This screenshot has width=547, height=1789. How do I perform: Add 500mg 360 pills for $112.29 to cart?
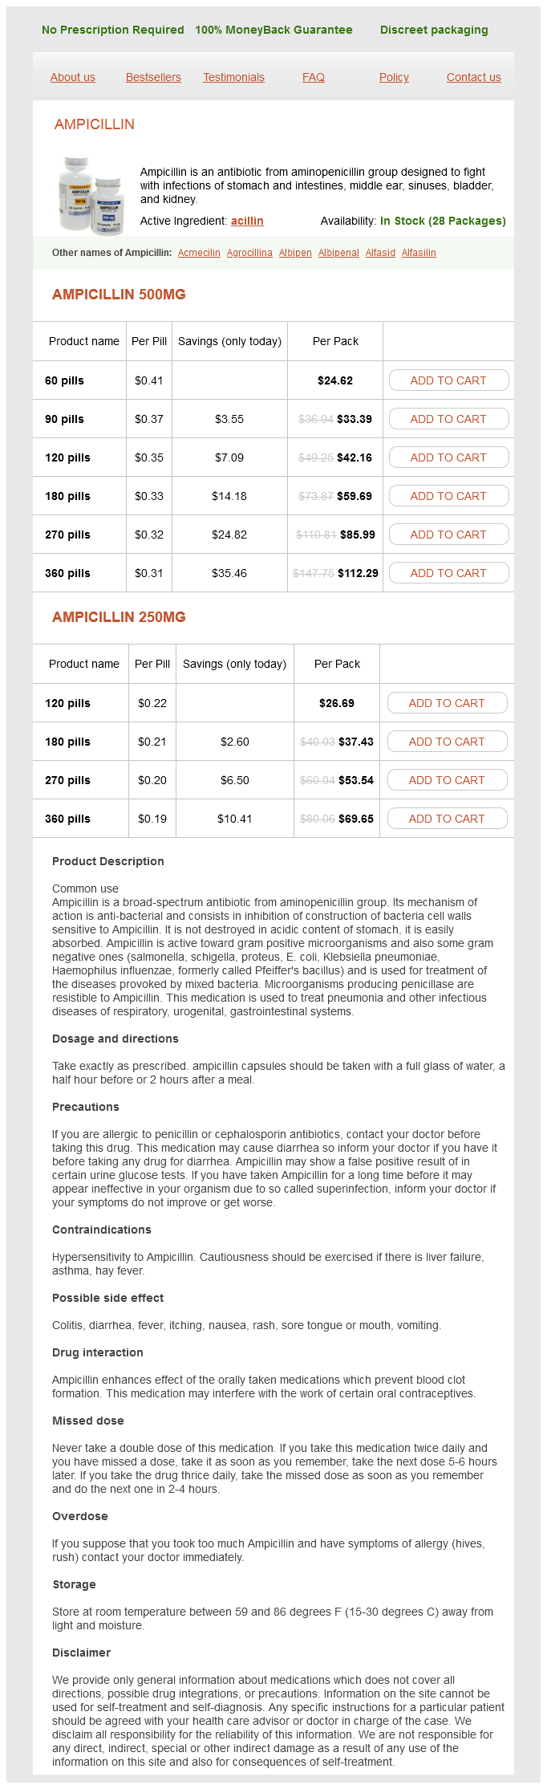pos(448,573)
